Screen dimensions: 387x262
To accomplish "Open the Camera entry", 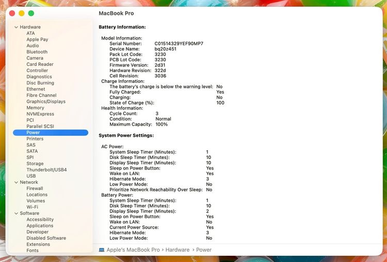I will [35, 58].
